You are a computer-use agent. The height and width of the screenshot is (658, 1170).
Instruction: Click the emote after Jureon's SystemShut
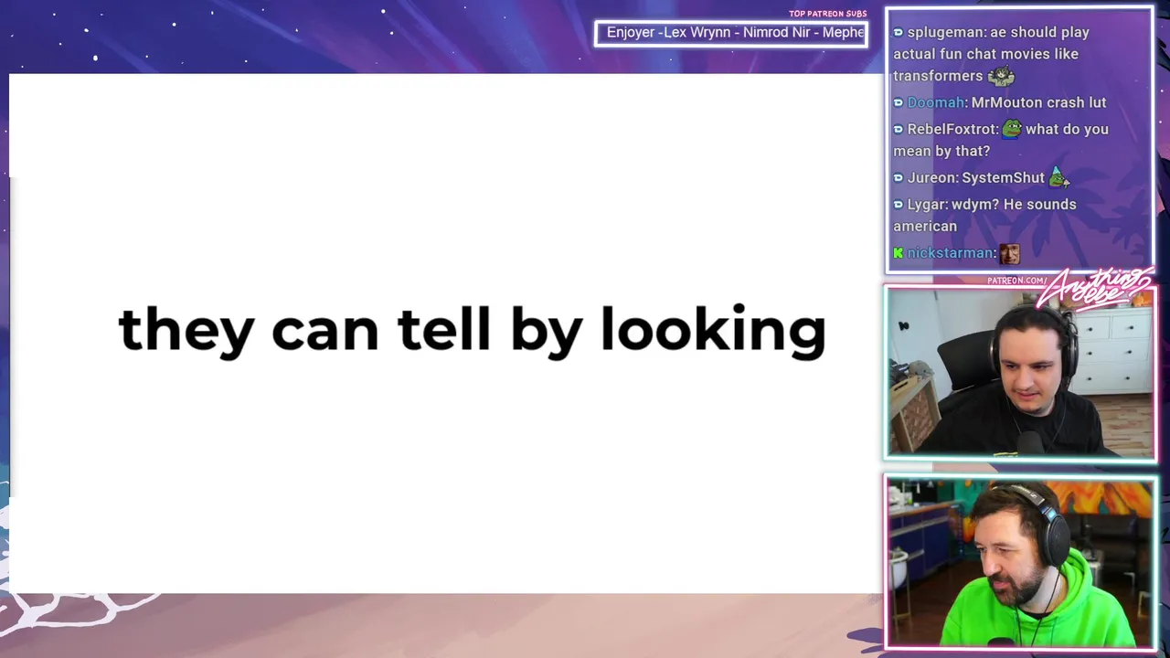coord(1058,177)
